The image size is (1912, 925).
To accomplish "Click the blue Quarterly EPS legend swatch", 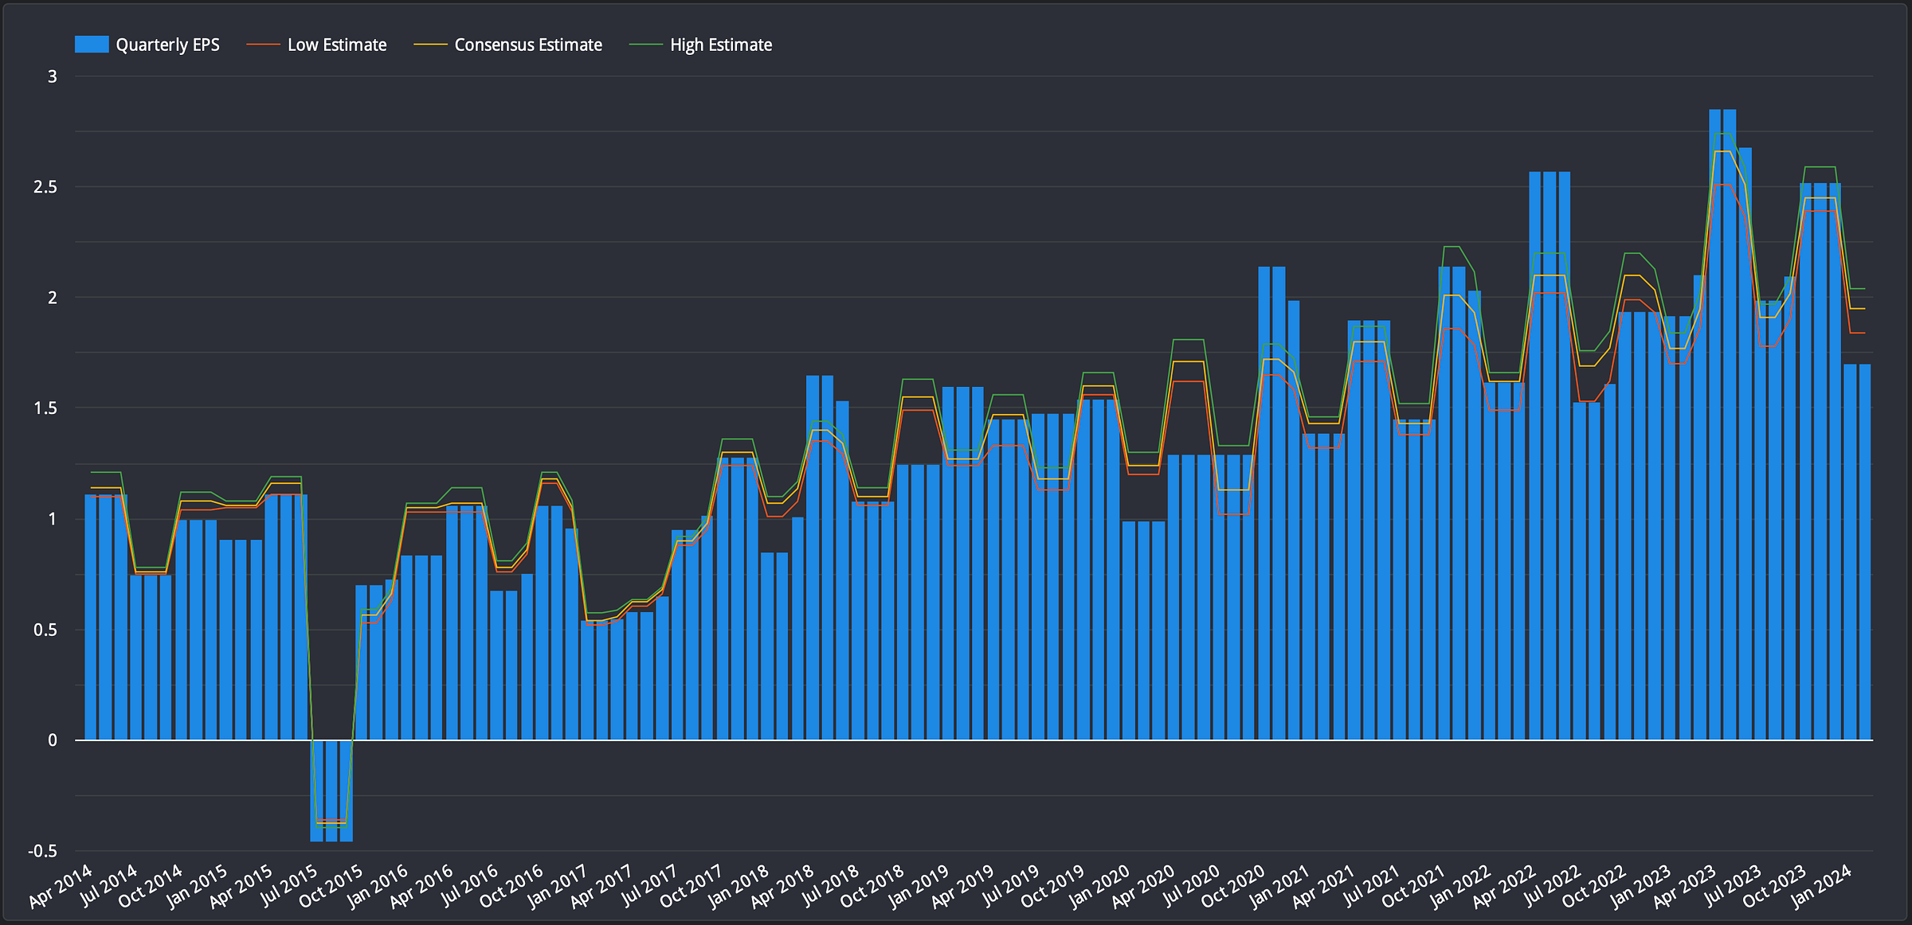I will tap(92, 45).
